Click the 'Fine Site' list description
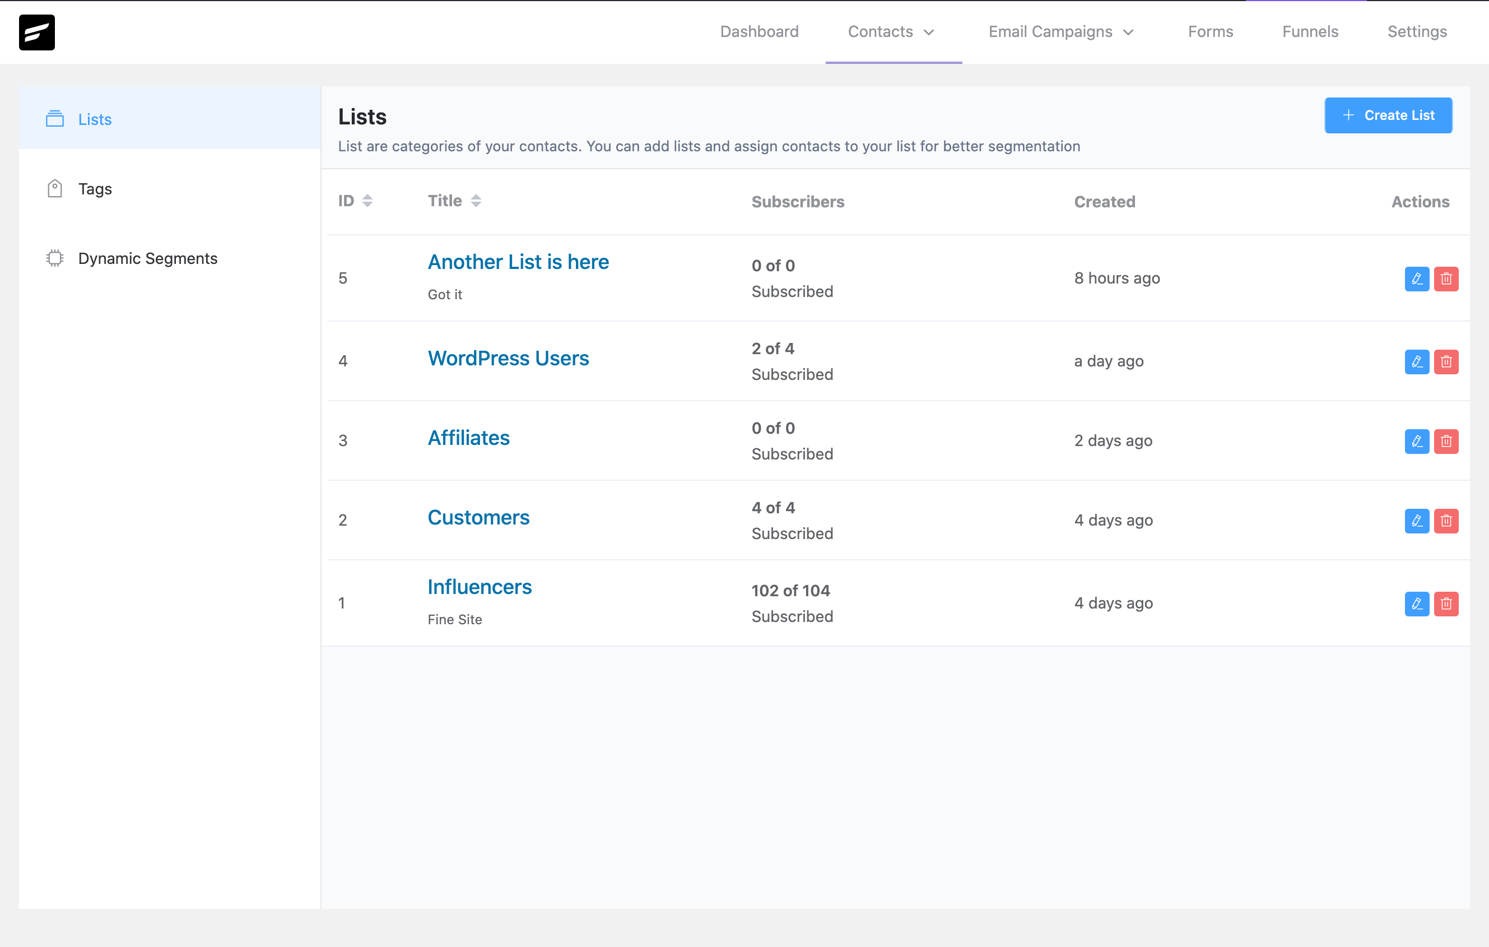Image resolution: width=1489 pixels, height=947 pixels. coord(454,619)
